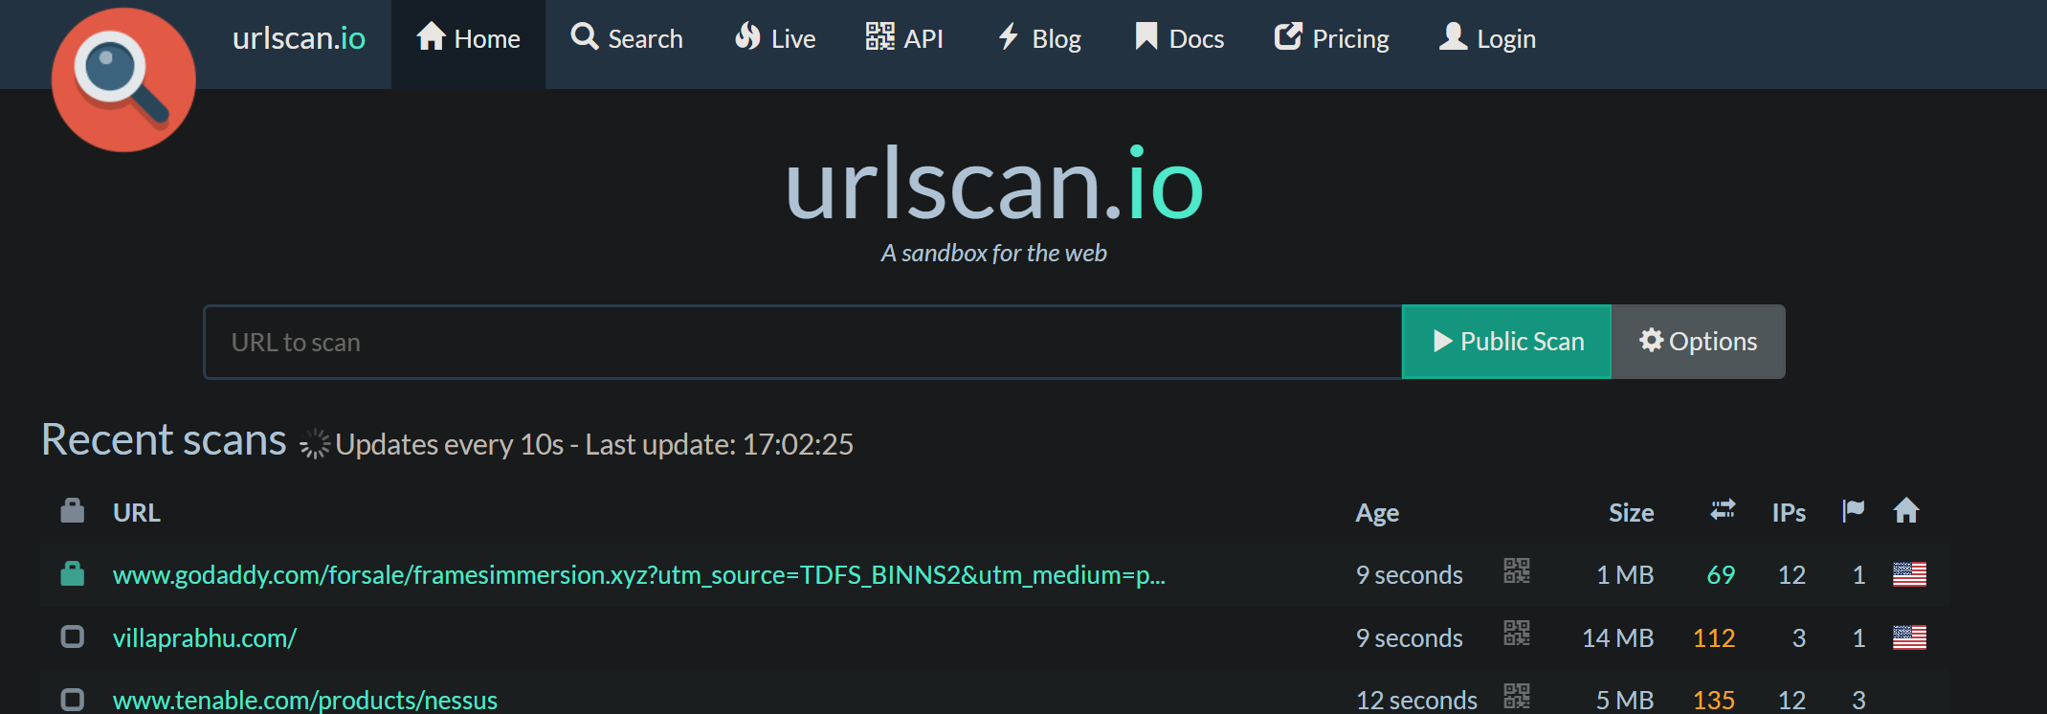The height and width of the screenshot is (714, 2047).
Task: Click the square icon beside tenable.com URL
Action: pyautogui.click(x=73, y=699)
